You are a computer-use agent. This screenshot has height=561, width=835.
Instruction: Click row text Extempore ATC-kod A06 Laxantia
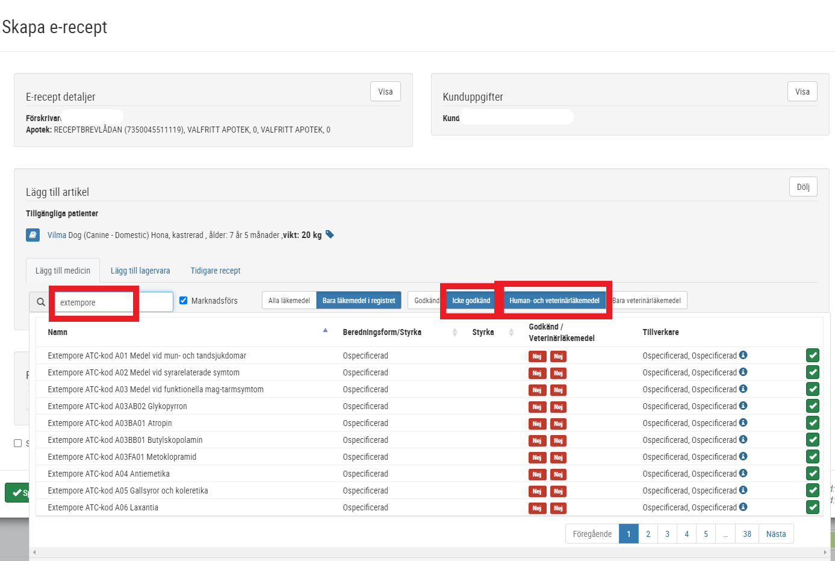[103, 507]
